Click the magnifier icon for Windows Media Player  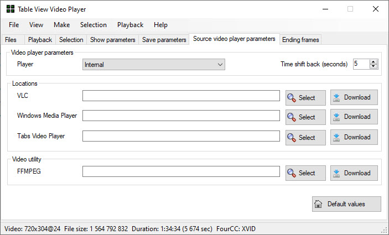292,117
